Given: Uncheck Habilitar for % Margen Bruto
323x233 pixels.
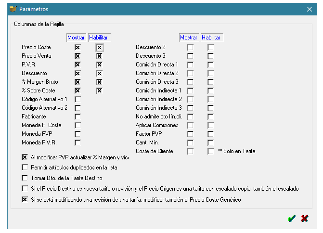Looking at the screenshot, I should [x=100, y=82].
